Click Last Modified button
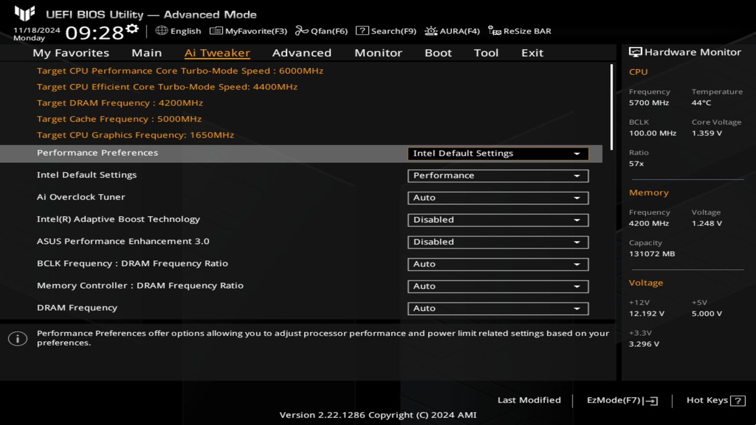The width and height of the screenshot is (756, 425). (529, 400)
